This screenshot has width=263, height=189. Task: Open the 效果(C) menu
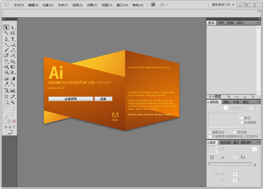(92, 5)
